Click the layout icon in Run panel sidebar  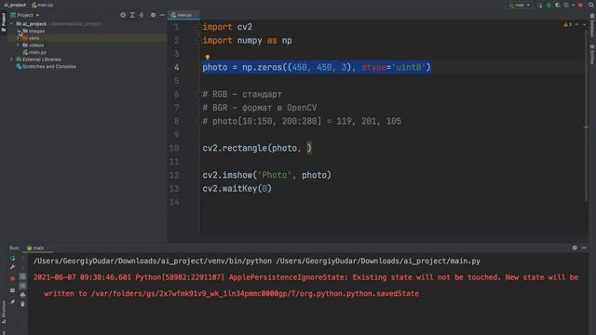point(12,290)
